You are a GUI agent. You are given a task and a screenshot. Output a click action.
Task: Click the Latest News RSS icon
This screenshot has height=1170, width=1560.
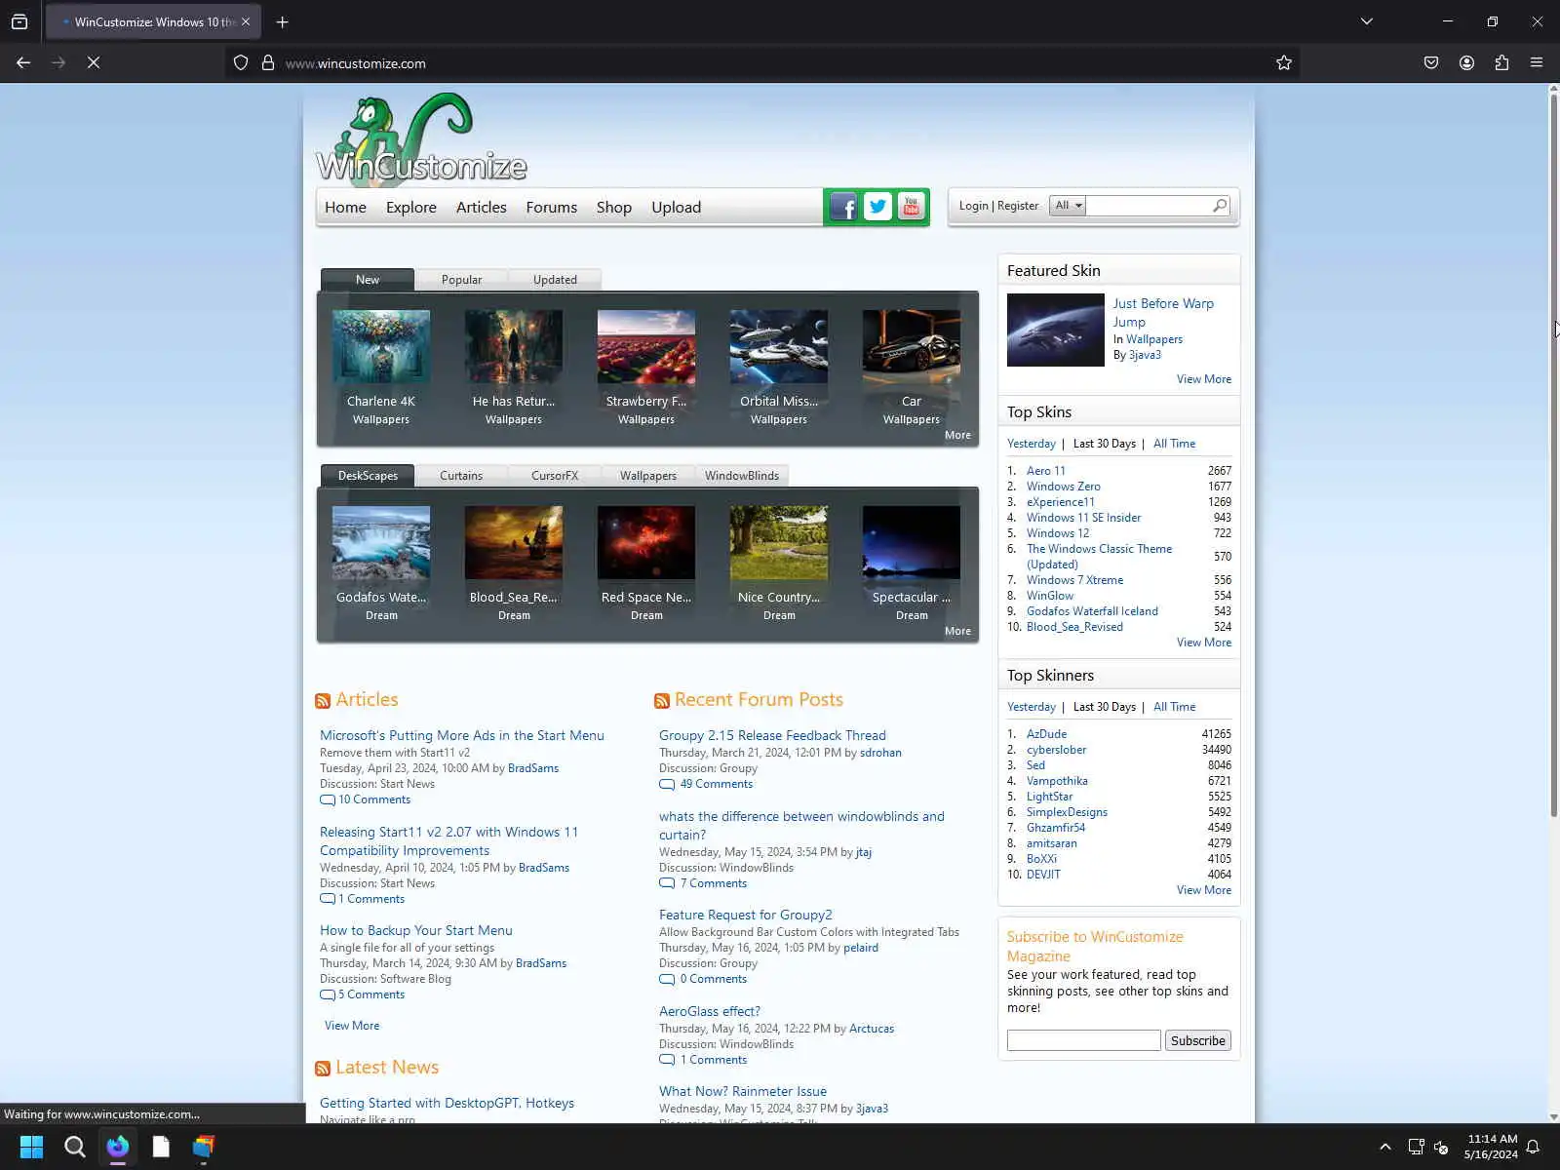pyautogui.click(x=323, y=1069)
